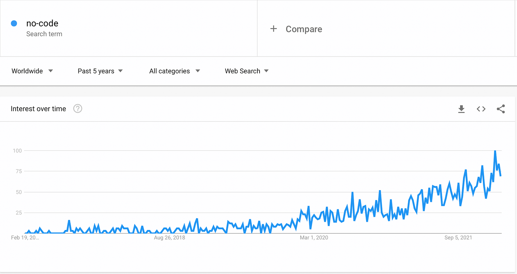517x274 pixels.
Task: Open the embed code view
Action: pyautogui.click(x=481, y=109)
